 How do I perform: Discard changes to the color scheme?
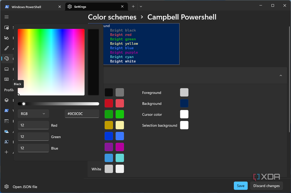(x=266, y=186)
